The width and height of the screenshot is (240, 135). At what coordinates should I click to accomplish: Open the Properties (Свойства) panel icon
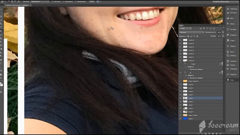(x=228, y=61)
